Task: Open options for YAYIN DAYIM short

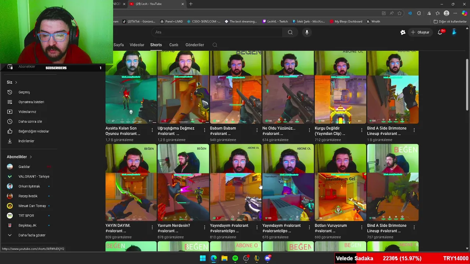Action: click(x=152, y=227)
